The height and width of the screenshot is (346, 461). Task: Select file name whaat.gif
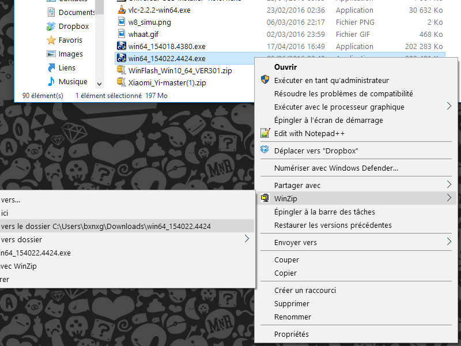[143, 35]
